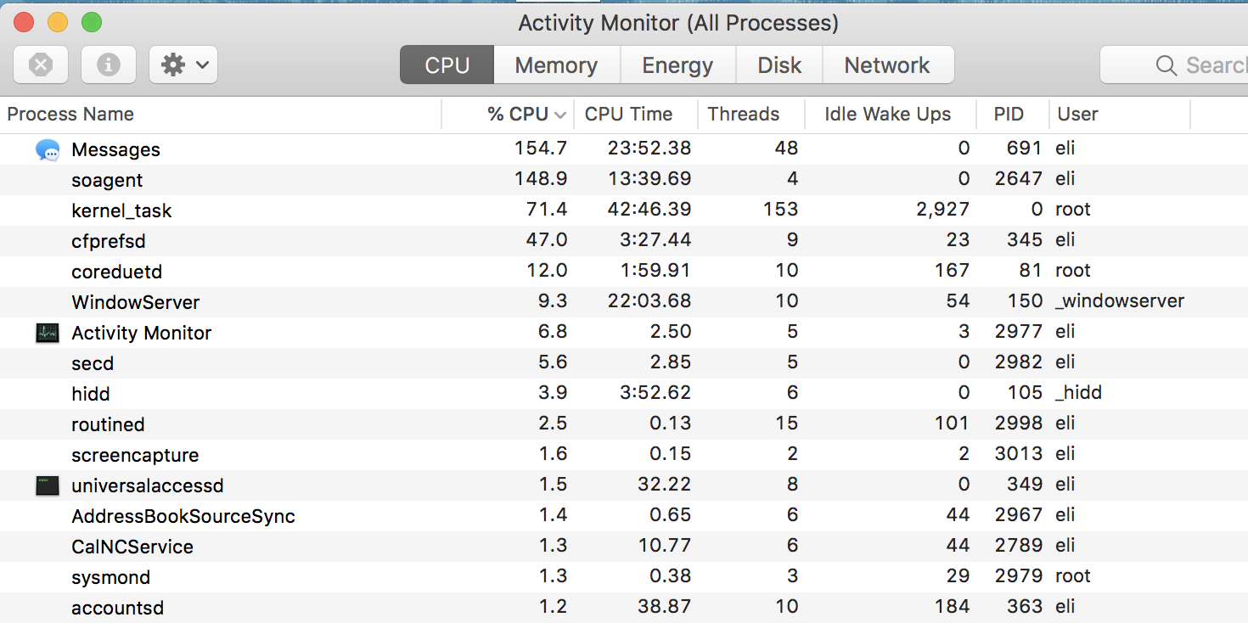Image resolution: width=1248 pixels, height=623 pixels.
Task: Select the universalaccessd process name
Action: (148, 485)
